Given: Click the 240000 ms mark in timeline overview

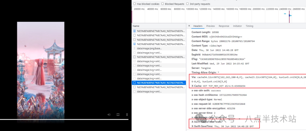Looking at the screenshot, I should (286, 9).
